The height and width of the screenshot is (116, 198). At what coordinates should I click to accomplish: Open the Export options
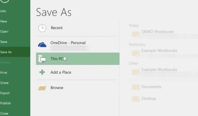5,93
